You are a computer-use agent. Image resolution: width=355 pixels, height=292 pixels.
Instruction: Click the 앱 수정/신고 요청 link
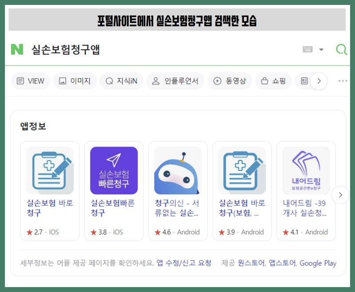(184, 263)
